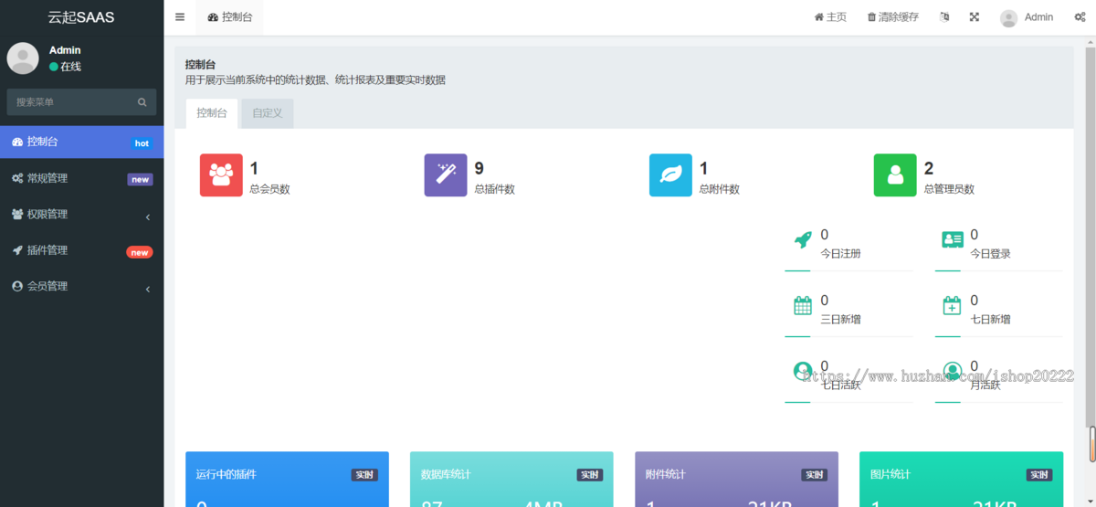Open 常规管理 in the sidebar
1096x507 pixels.
click(82, 178)
